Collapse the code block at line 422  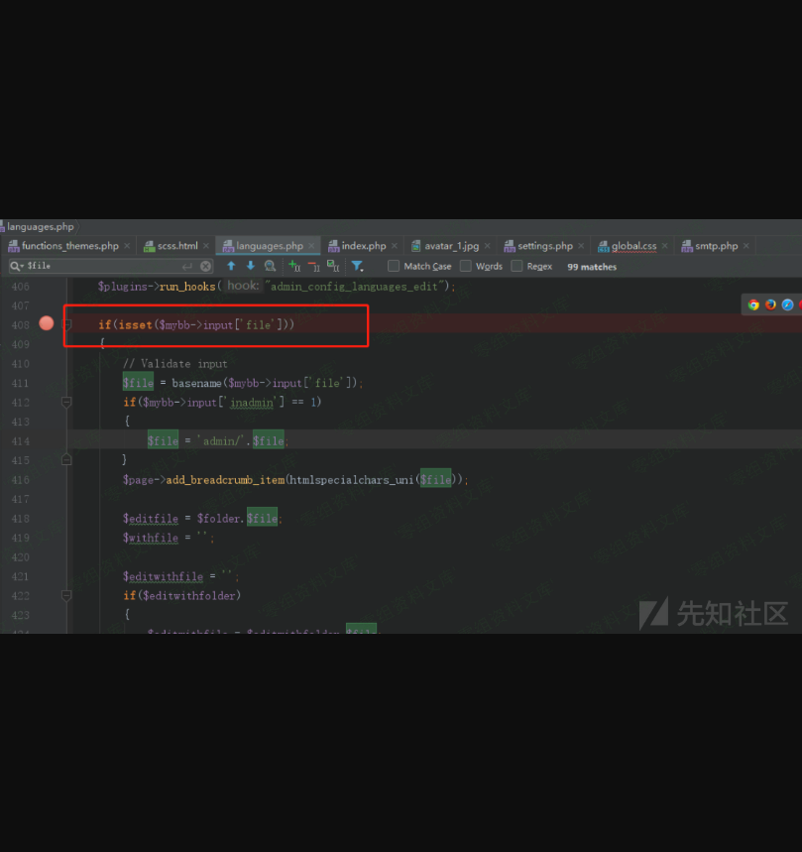[x=66, y=595]
